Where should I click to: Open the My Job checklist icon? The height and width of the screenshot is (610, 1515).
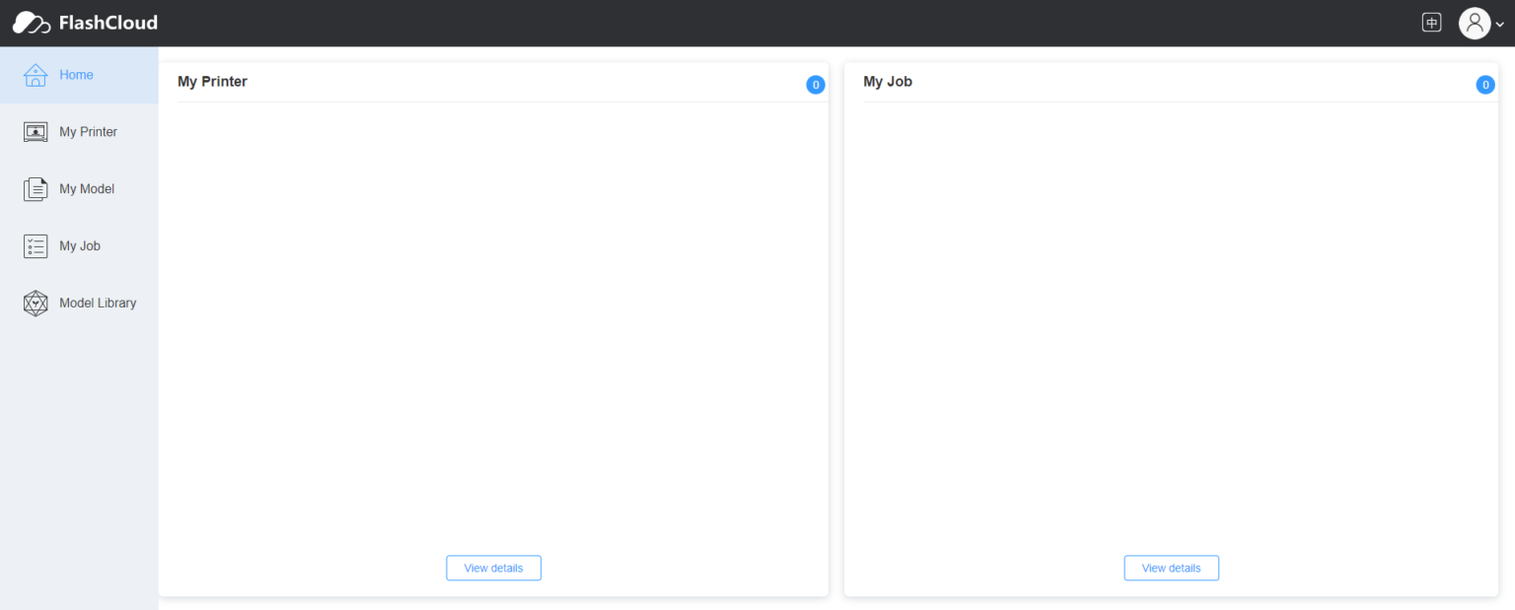(x=36, y=246)
